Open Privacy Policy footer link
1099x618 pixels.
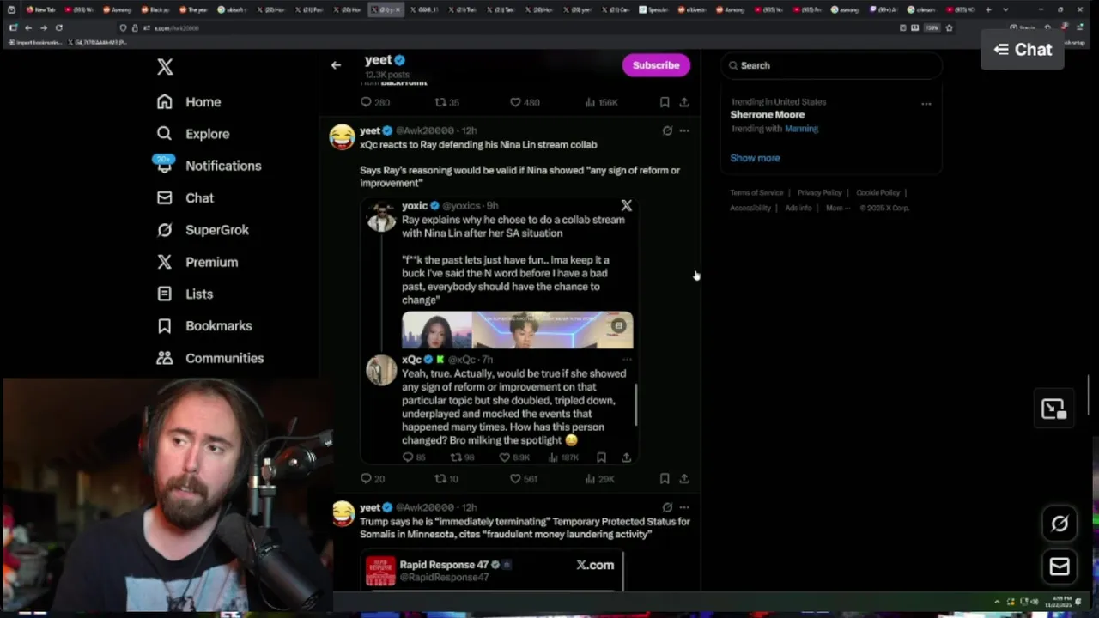(x=819, y=193)
